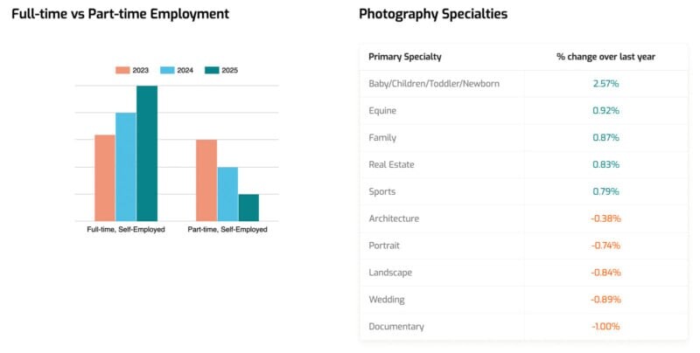
Task: Select the Baby/Children/Toddler/Newborn row
Action: (434, 84)
